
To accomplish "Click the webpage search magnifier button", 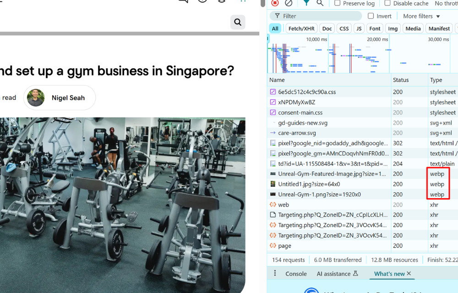I will point(238,22).
